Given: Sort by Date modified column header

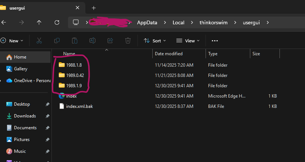Looking at the screenshot, I should pos(169,54).
